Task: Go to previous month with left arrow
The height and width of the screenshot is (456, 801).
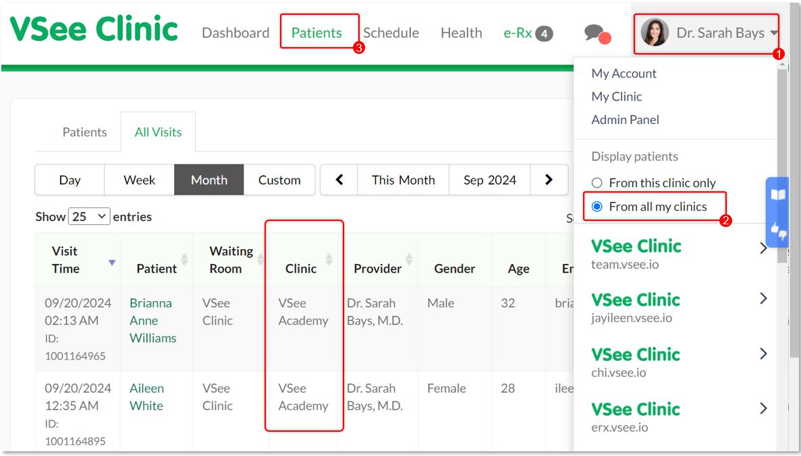Action: pyautogui.click(x=339, y=180)
